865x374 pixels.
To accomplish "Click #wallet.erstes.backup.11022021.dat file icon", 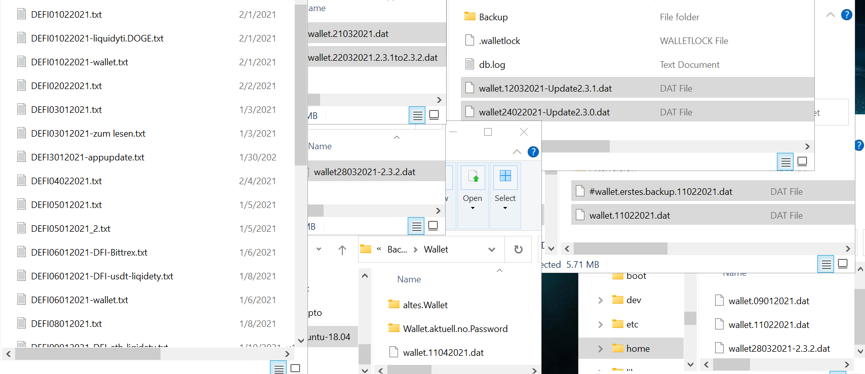I will click(580, 191).
